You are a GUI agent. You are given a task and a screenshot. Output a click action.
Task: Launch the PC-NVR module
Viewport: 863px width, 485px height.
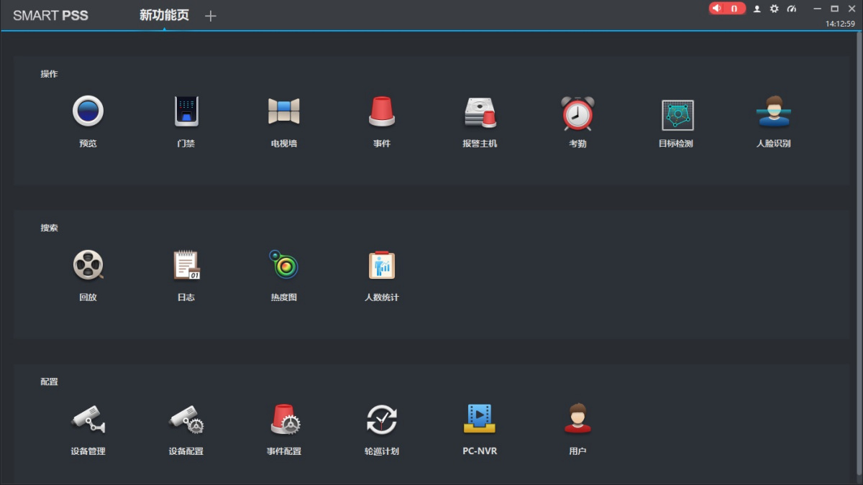(x=480, y=420)
